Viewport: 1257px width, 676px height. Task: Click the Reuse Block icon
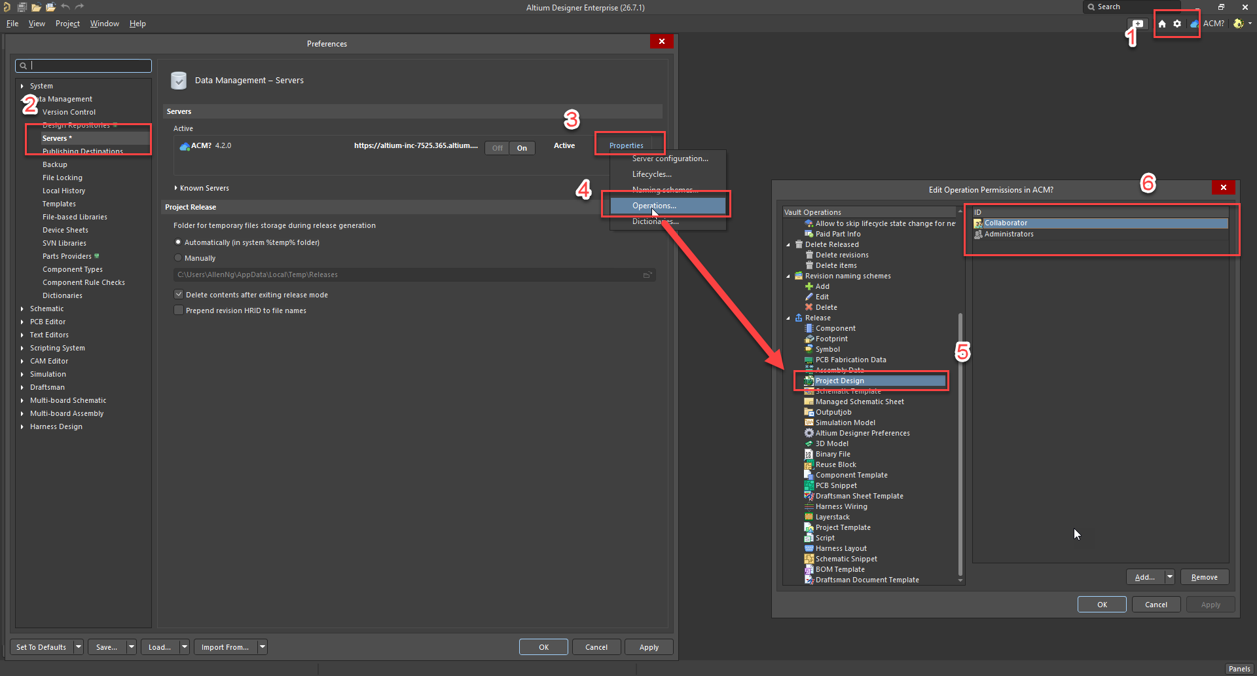[809, 464]
